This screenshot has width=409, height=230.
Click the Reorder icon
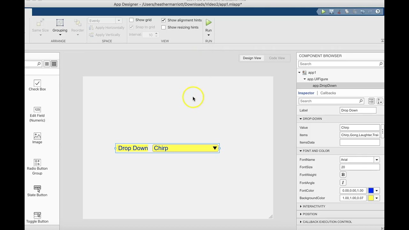[77, 23]
